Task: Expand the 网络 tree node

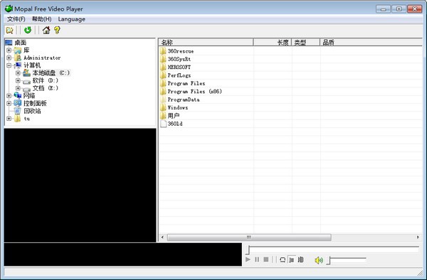Action: coord(9,96)
